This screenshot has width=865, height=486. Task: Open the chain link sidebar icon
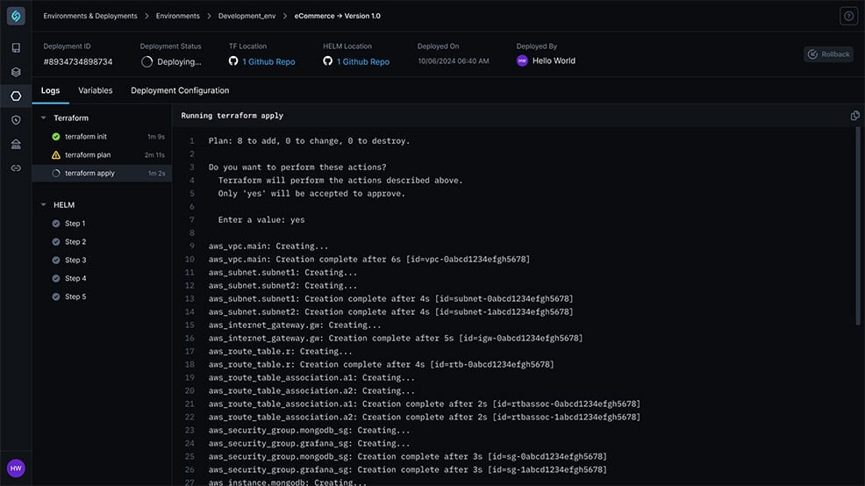coord(16,168)
